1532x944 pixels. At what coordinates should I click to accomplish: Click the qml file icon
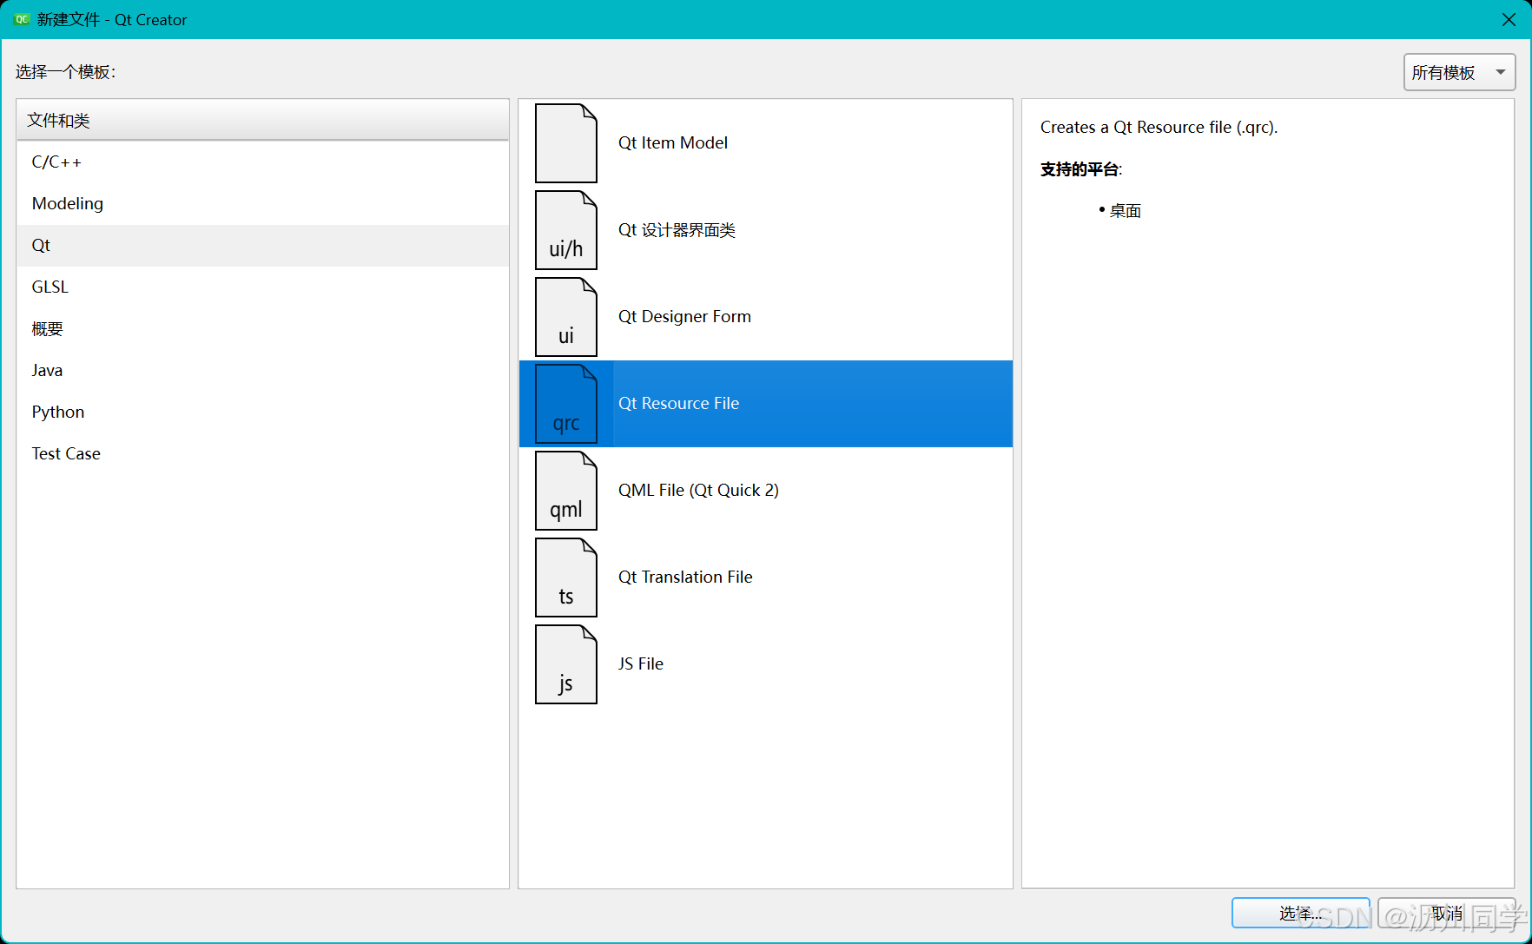(x=566, y=491)
